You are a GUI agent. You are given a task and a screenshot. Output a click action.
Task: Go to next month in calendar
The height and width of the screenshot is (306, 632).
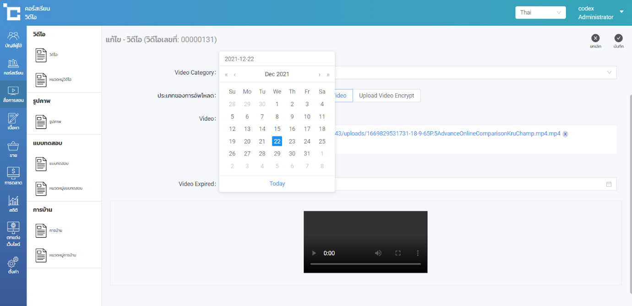click(x=319, y=75)
